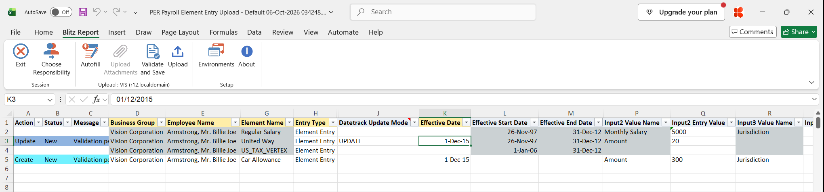824x192 pixels.
Task: Switch to the Formulas tab
Action: click(223, 32)
